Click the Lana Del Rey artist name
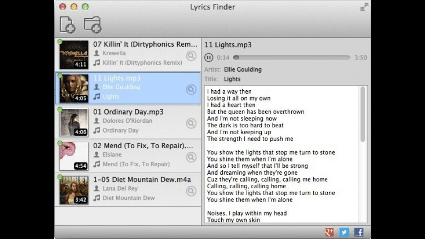 point(120,188)
